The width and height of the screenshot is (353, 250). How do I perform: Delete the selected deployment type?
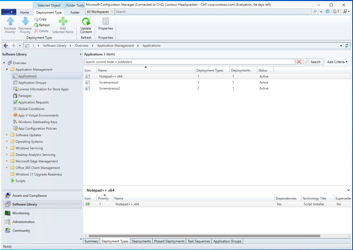click(41, 31)
